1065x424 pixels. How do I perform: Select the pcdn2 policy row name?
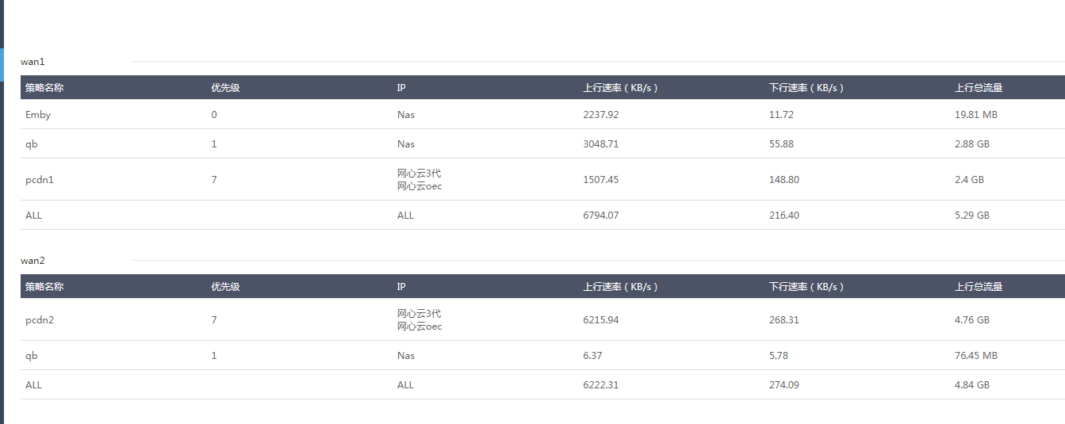coord(40,320)
